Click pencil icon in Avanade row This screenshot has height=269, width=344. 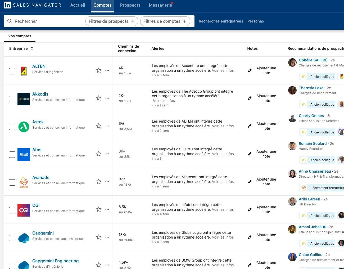point(250,182)
